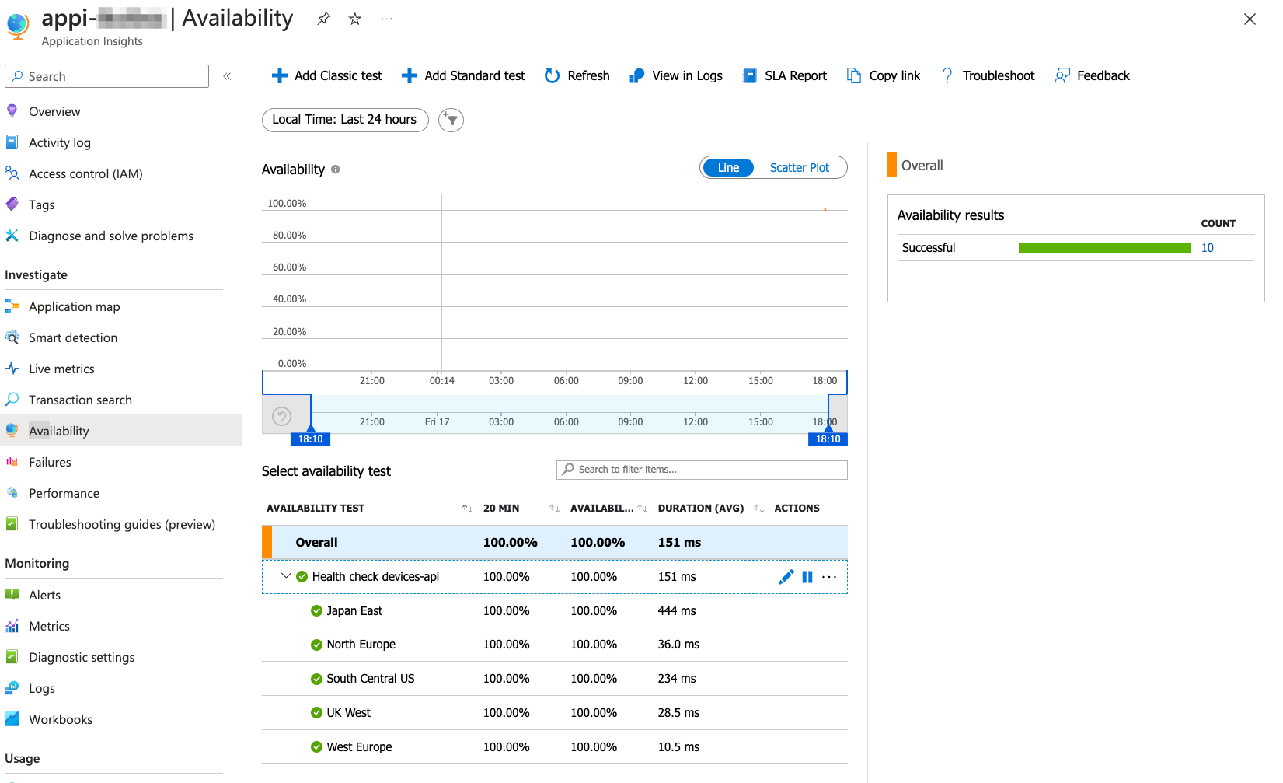
Task: Change the Local Time: Last 24 hours range
Action: click(x=345, y=120)
